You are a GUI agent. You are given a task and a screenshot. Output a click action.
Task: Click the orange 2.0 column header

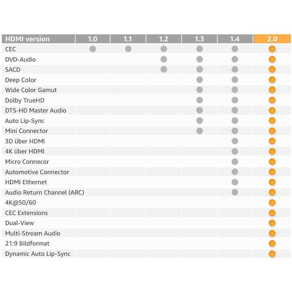pyautogui.click(x=272, y=39)
